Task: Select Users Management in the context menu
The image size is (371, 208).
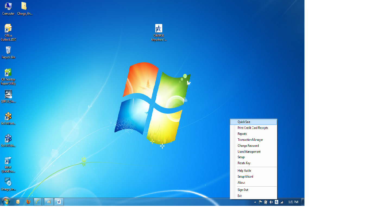Action: [249, 152]
